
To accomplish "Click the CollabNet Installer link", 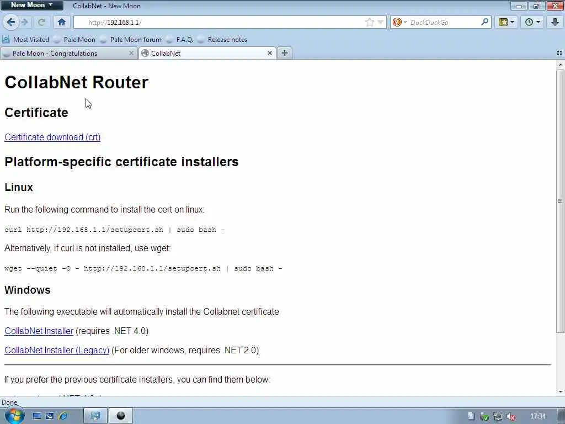I will point(39,331).
